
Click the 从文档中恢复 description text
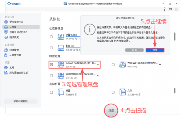point(134,95)
